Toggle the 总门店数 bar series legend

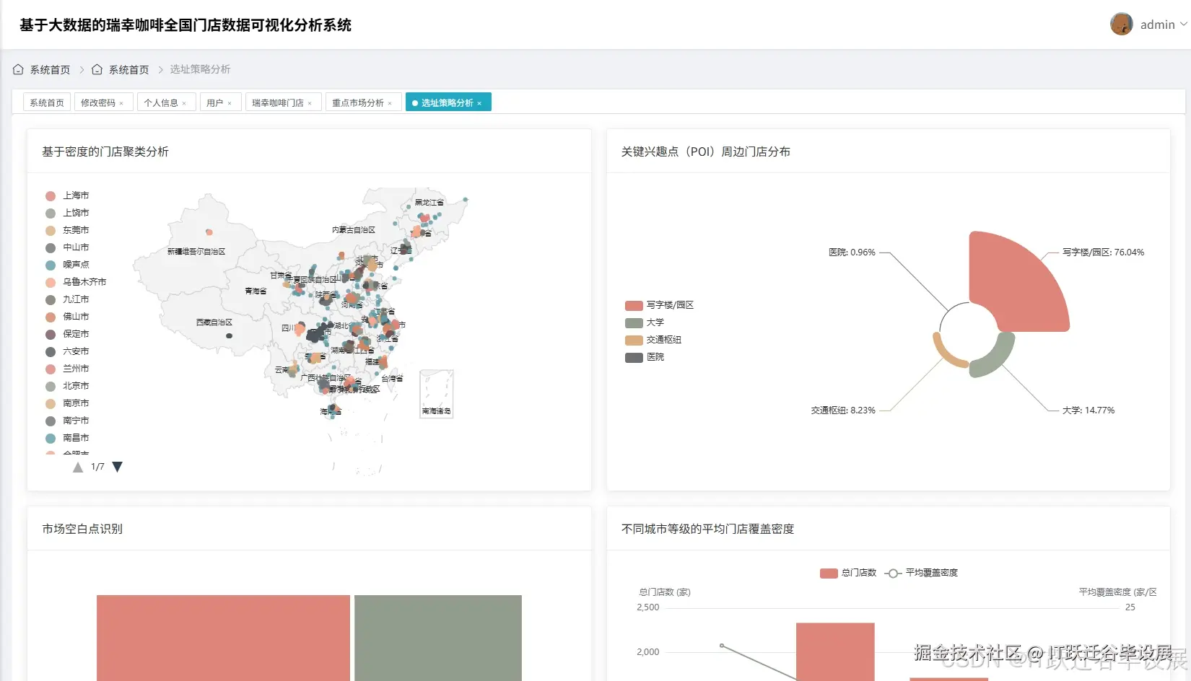(x=848, y=573)
